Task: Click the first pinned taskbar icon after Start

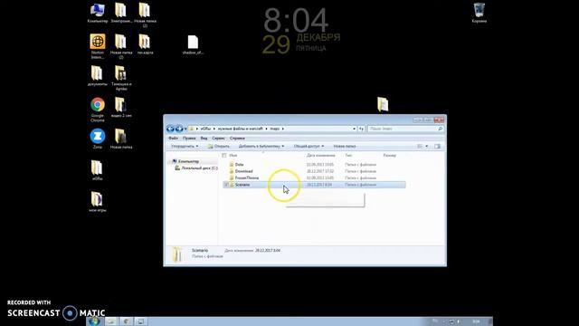Action: 111,321
